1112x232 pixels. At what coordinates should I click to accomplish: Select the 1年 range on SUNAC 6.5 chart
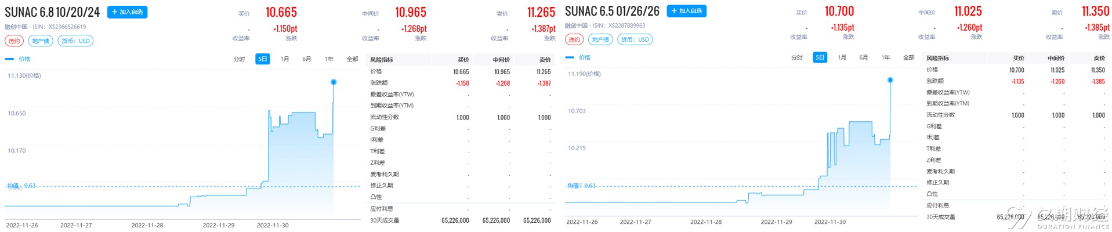coord(886,57)
